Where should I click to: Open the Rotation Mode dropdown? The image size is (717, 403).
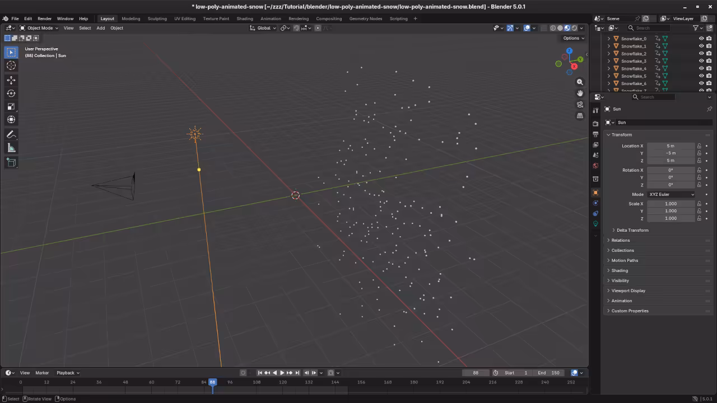click(x=671, y=194)
